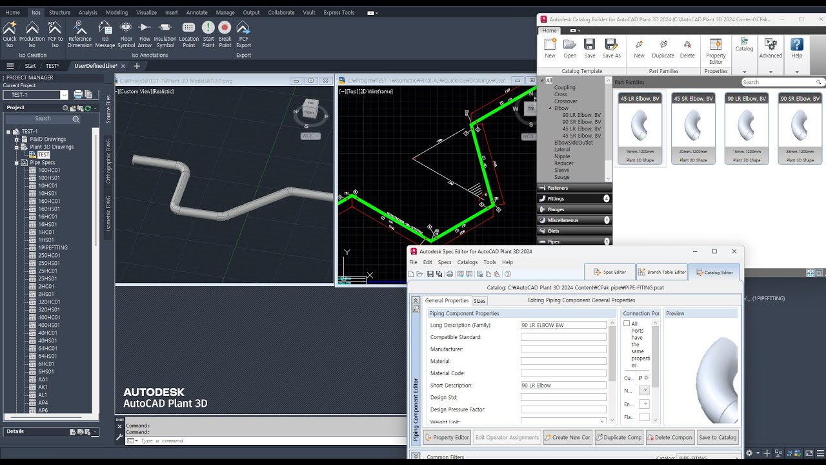Click the refresh icon in the Project panel header
The image size is (826, 465).
coord(88,108)
